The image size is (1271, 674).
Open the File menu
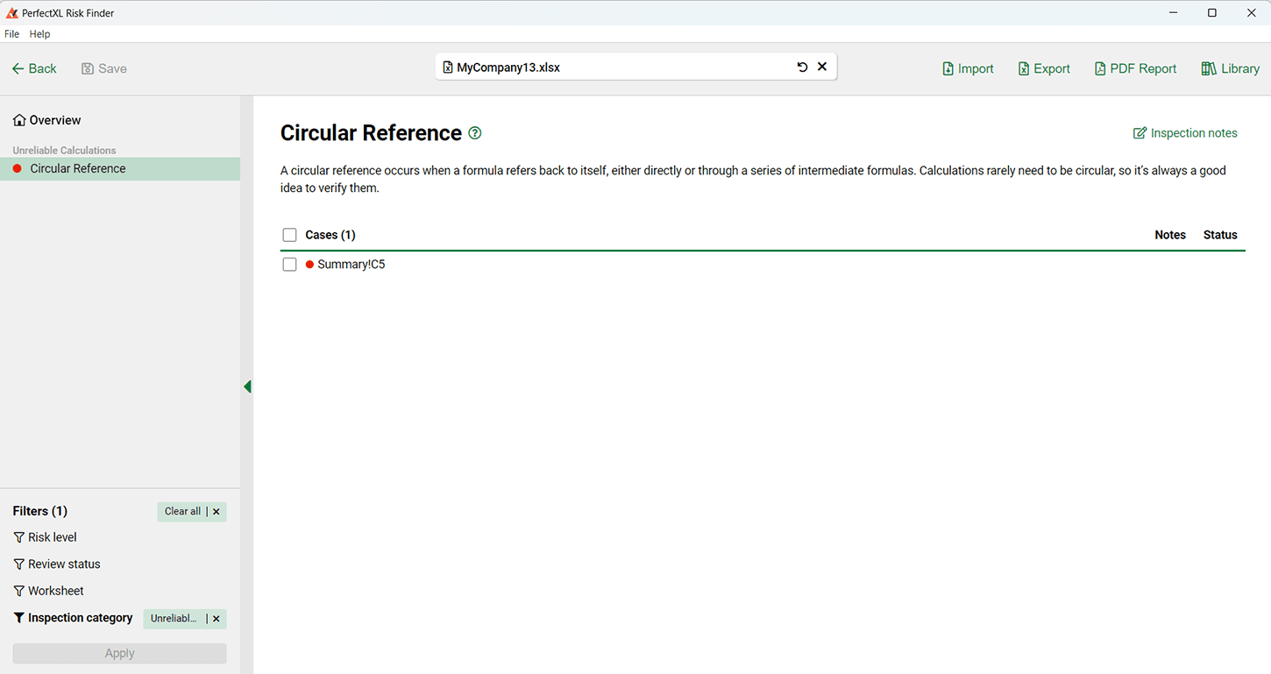[11, 34]
